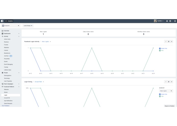Show info for Facebook Login Activity chart
177x126 pixels.
[x=169, y=42]
